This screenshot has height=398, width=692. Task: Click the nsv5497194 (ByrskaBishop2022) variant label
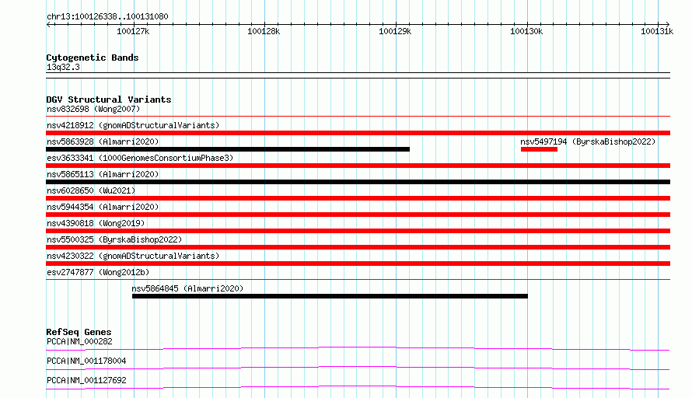coord(588,141)
